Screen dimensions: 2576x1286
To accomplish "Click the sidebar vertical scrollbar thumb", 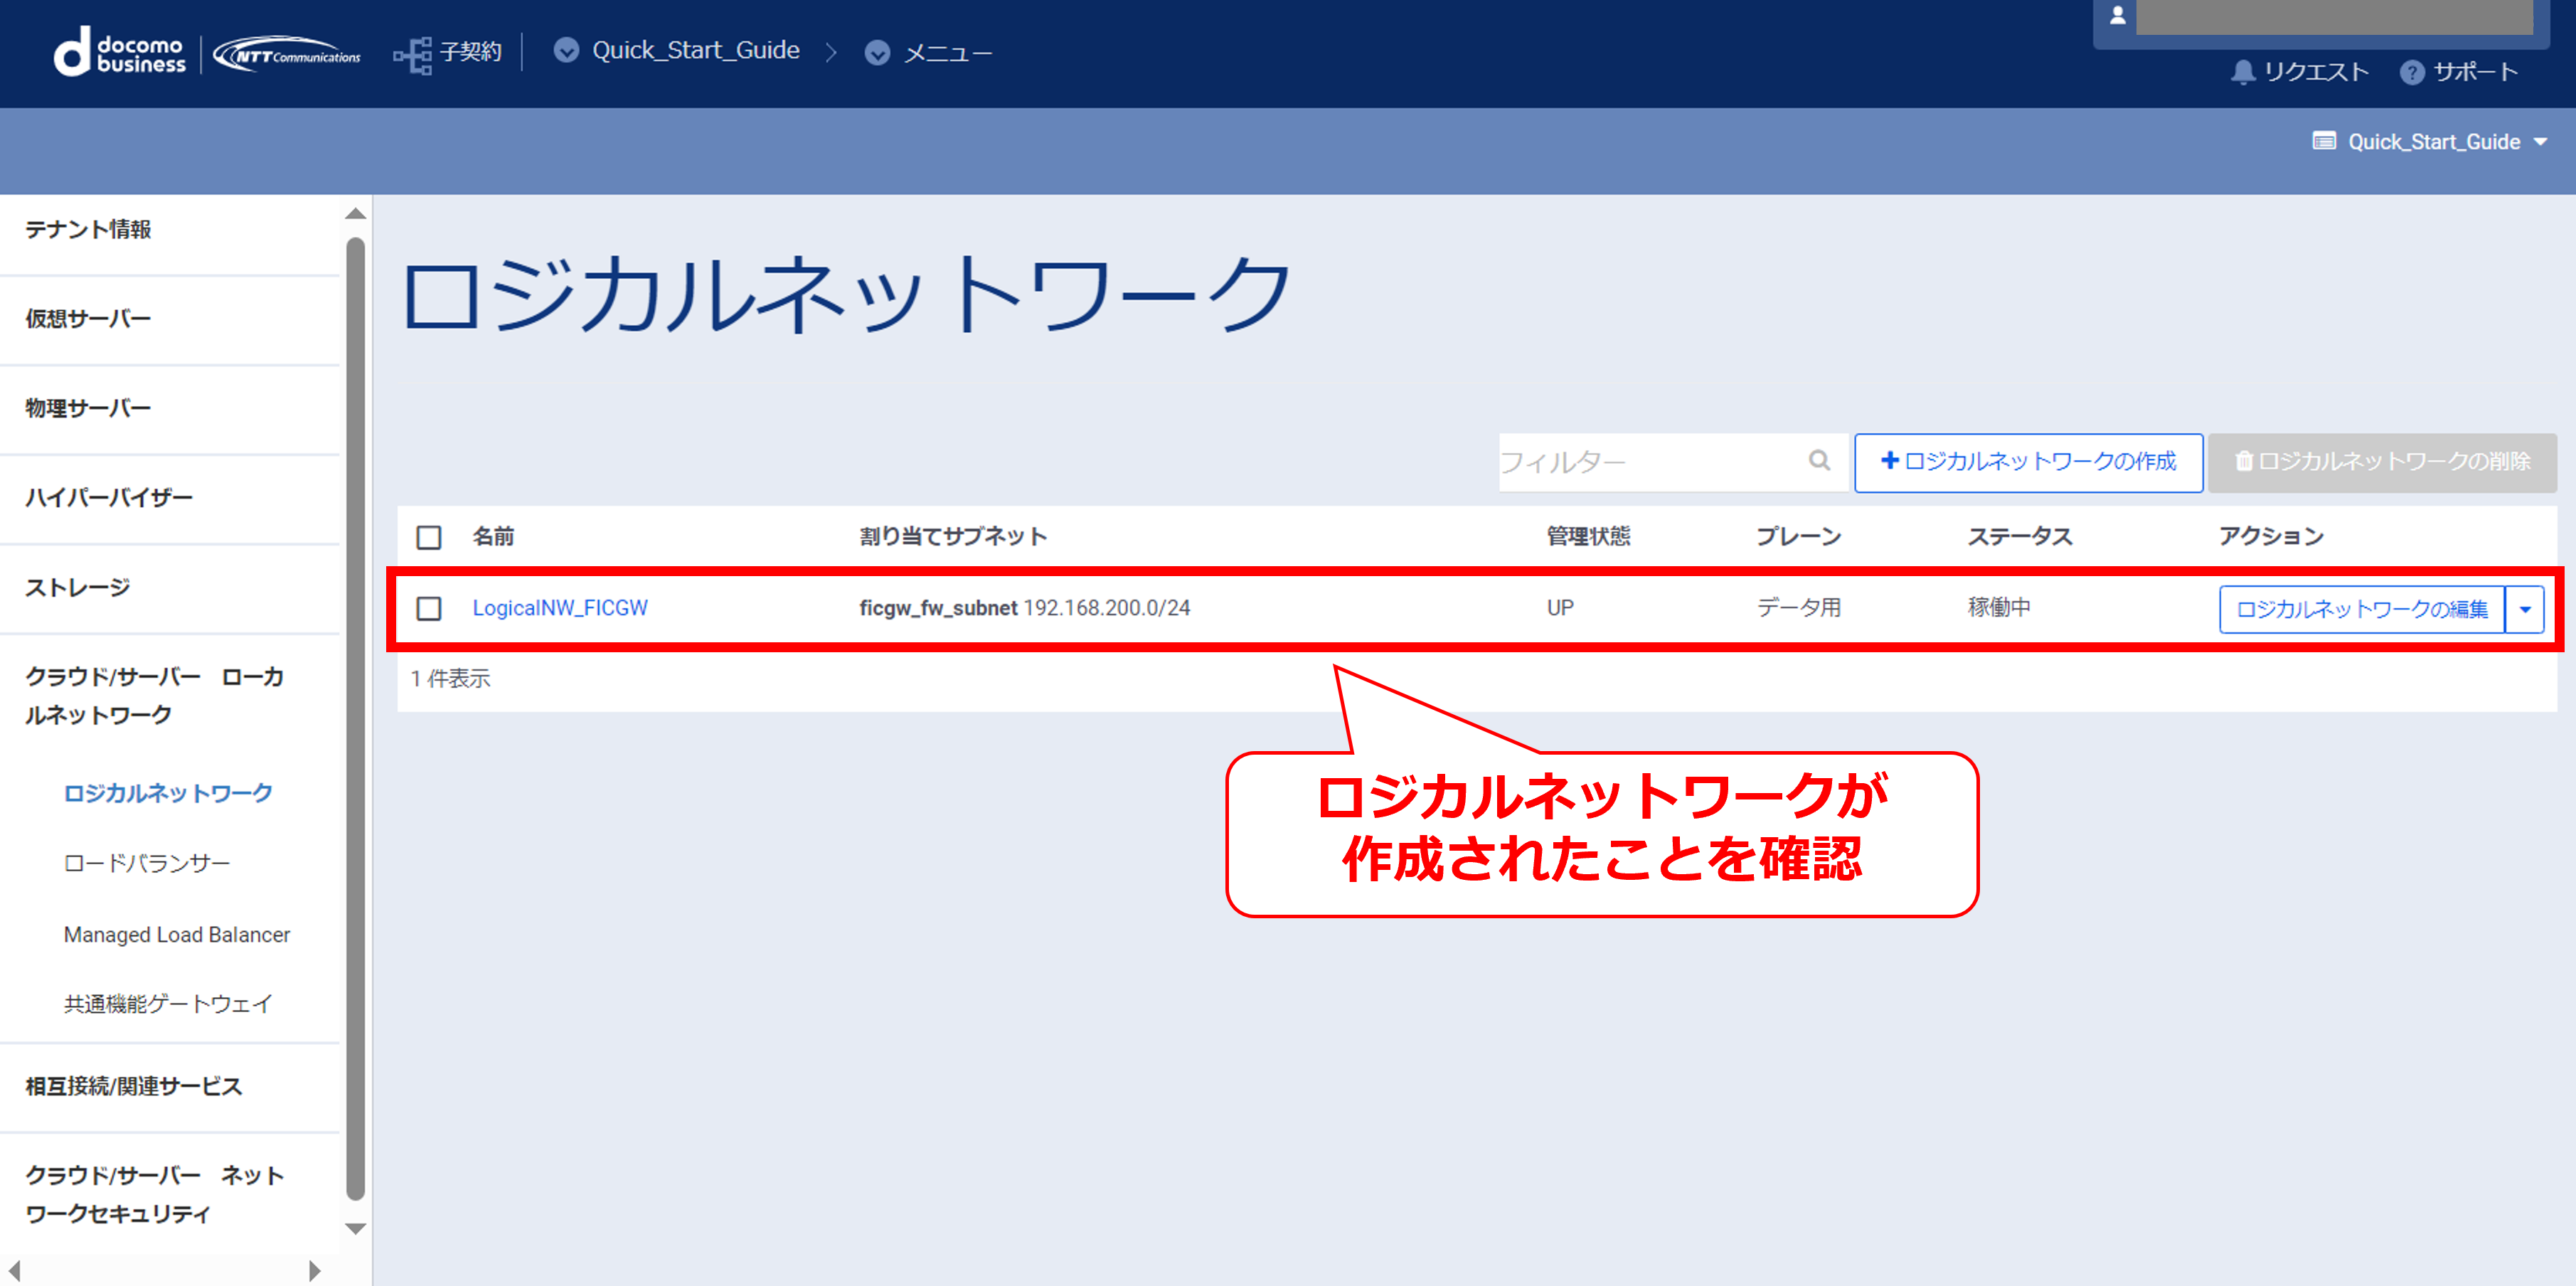I will pyautogui.click(x=355, y=718).
